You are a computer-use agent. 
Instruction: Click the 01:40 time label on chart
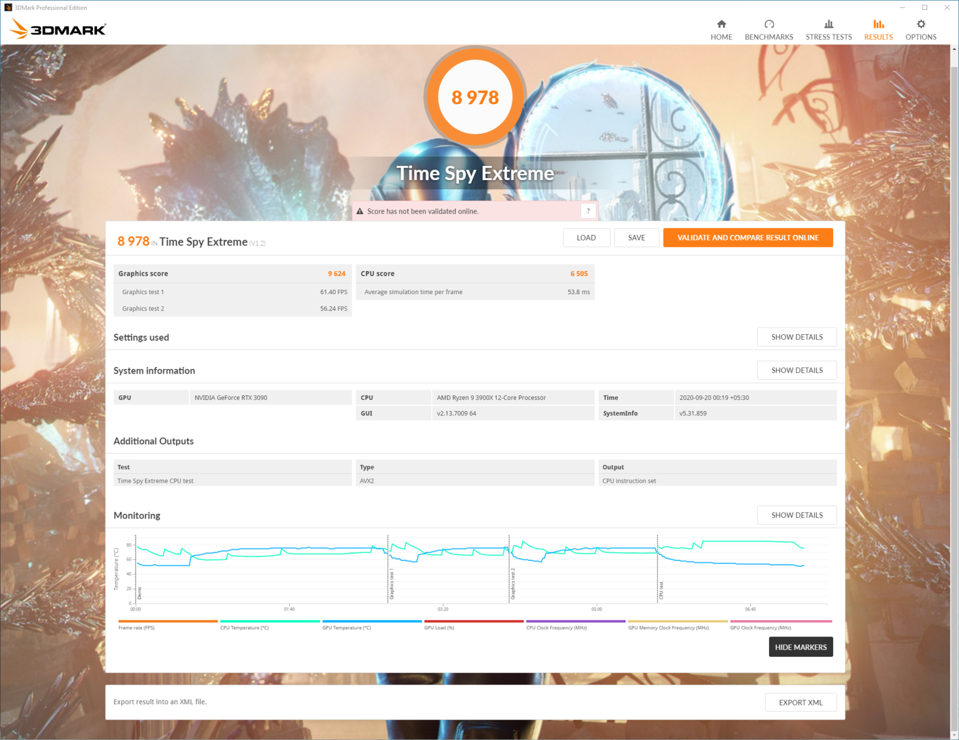(289, 609)
